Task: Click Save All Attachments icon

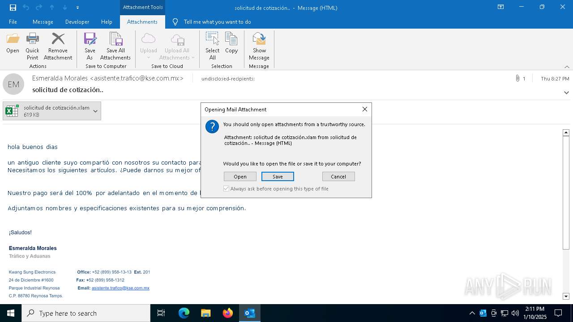Action: point(115,46)
